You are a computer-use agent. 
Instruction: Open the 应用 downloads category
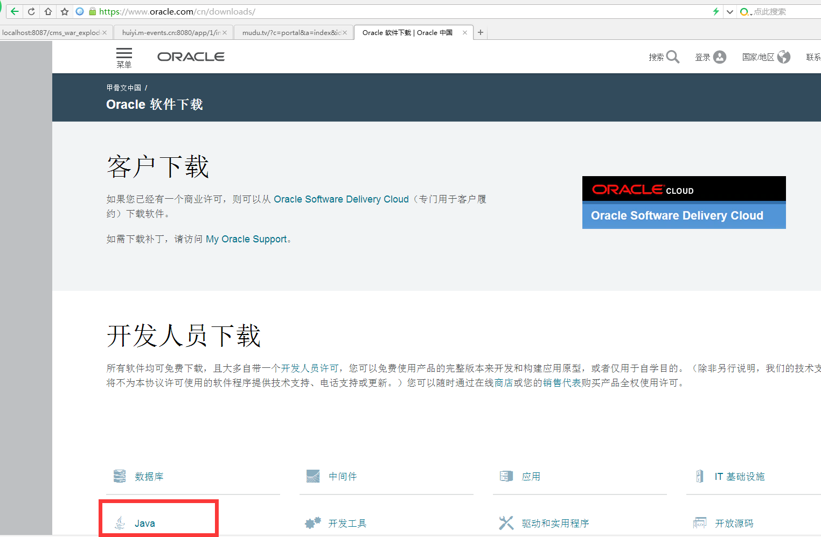(x=531, y=477)
